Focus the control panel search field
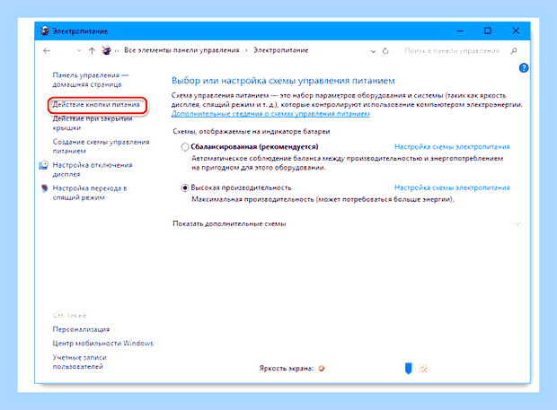The height and width of the screenshot is (410, 557). pyautogui.click(x=452, y=51)
